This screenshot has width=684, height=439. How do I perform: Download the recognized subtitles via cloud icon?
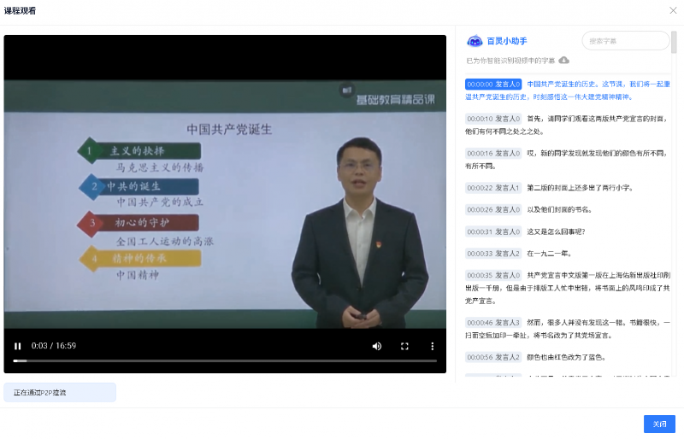[x=564, y=61]
